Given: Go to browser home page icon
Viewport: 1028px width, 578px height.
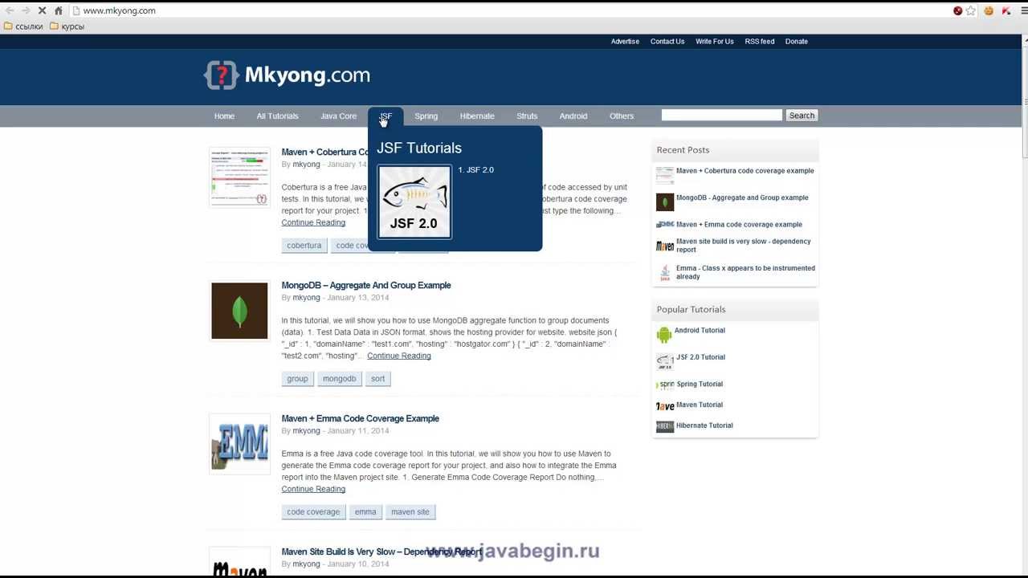Looking at the screenshot, I should (x=58, y=10).
